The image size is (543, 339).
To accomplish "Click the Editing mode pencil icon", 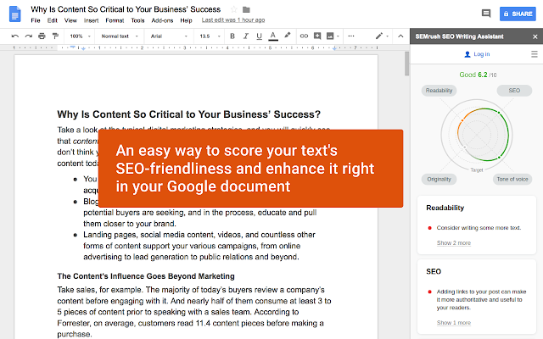I will 379,36.
